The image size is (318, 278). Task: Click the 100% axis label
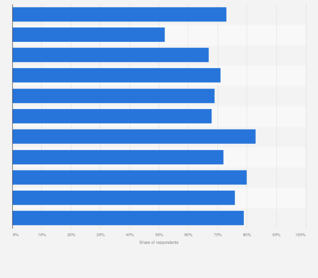[x=301, y=235]
